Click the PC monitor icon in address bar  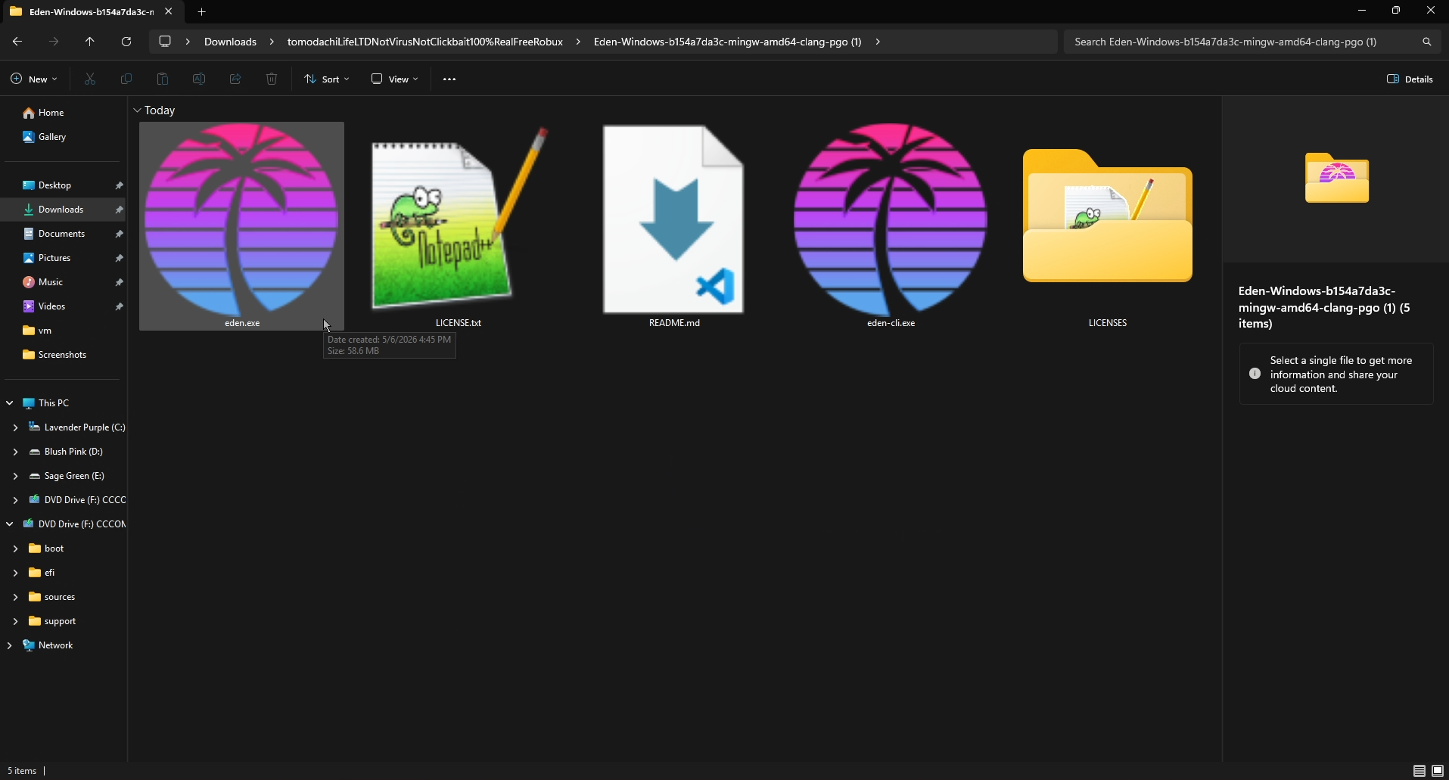[x=165, y=42]
